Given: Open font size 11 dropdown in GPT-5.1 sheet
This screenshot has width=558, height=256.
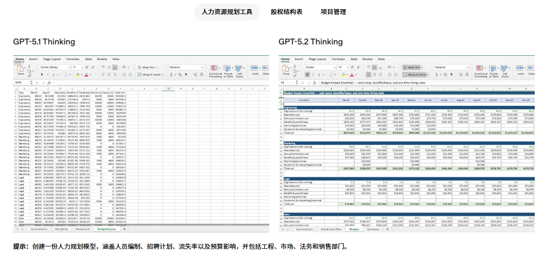Looking at the screenshot, I should (78, 67).
